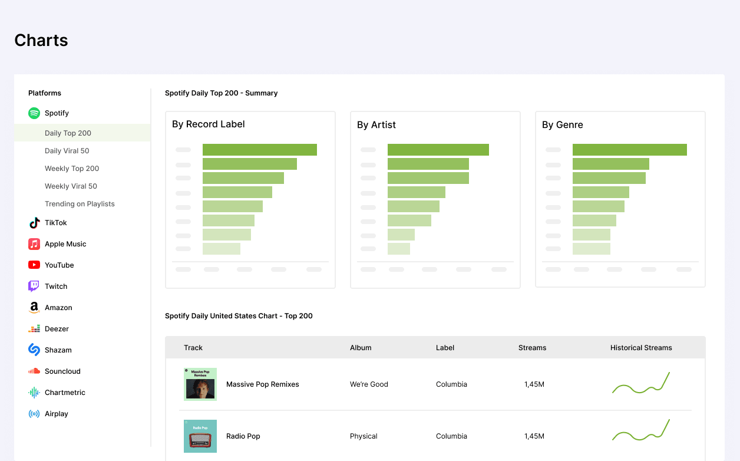Screen dimensions: 740x461
Task: Select the Shazam platform label
Action: [x=58, y=350]
